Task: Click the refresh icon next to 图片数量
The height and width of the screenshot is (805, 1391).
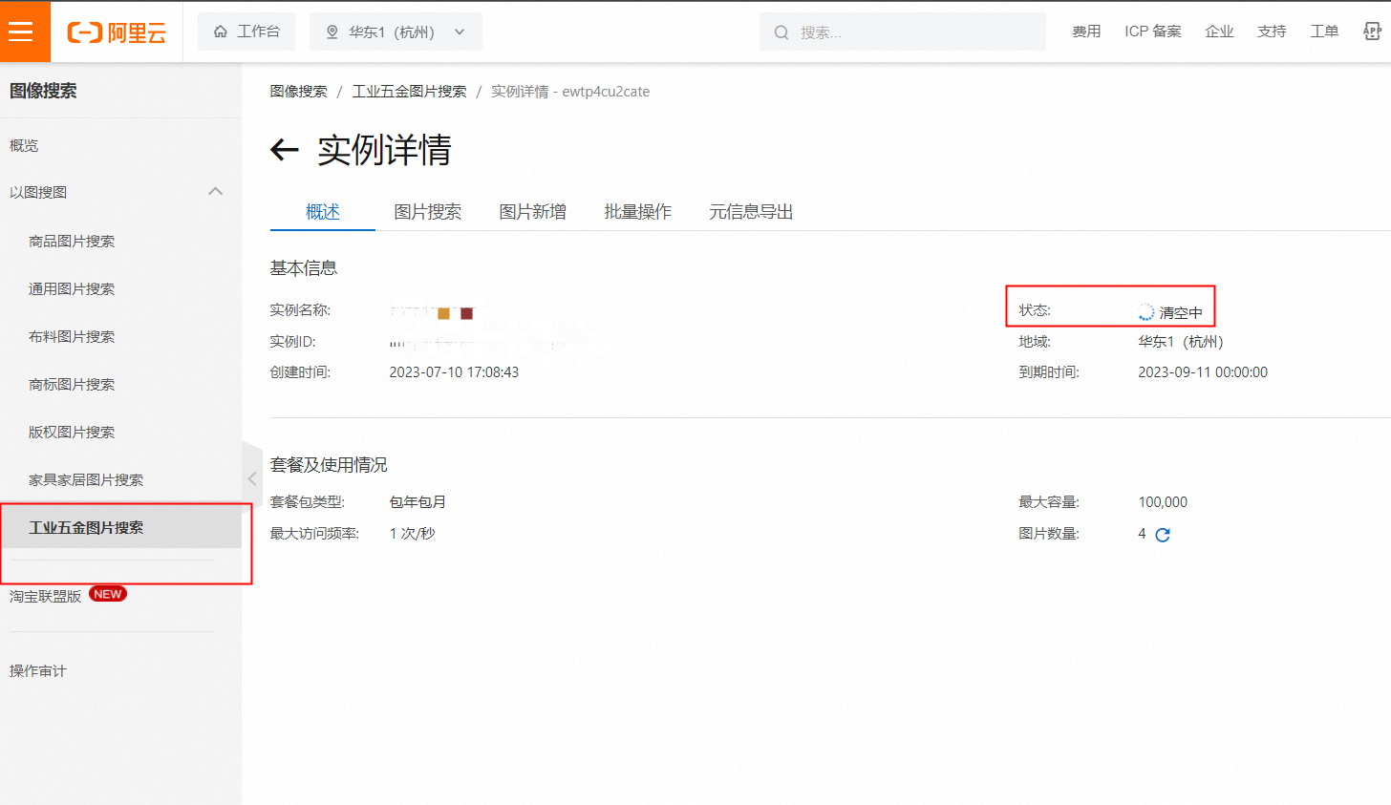Action: pyautogui.click(x=1163, y=535)
